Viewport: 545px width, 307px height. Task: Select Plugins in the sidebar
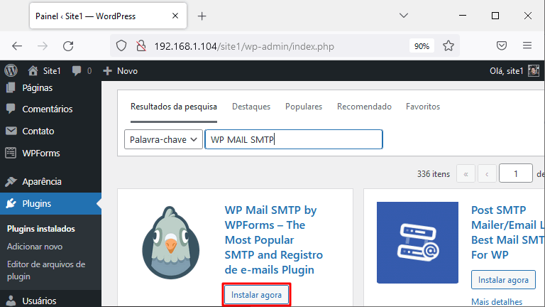pyautogui.click(x=51, y=204)
